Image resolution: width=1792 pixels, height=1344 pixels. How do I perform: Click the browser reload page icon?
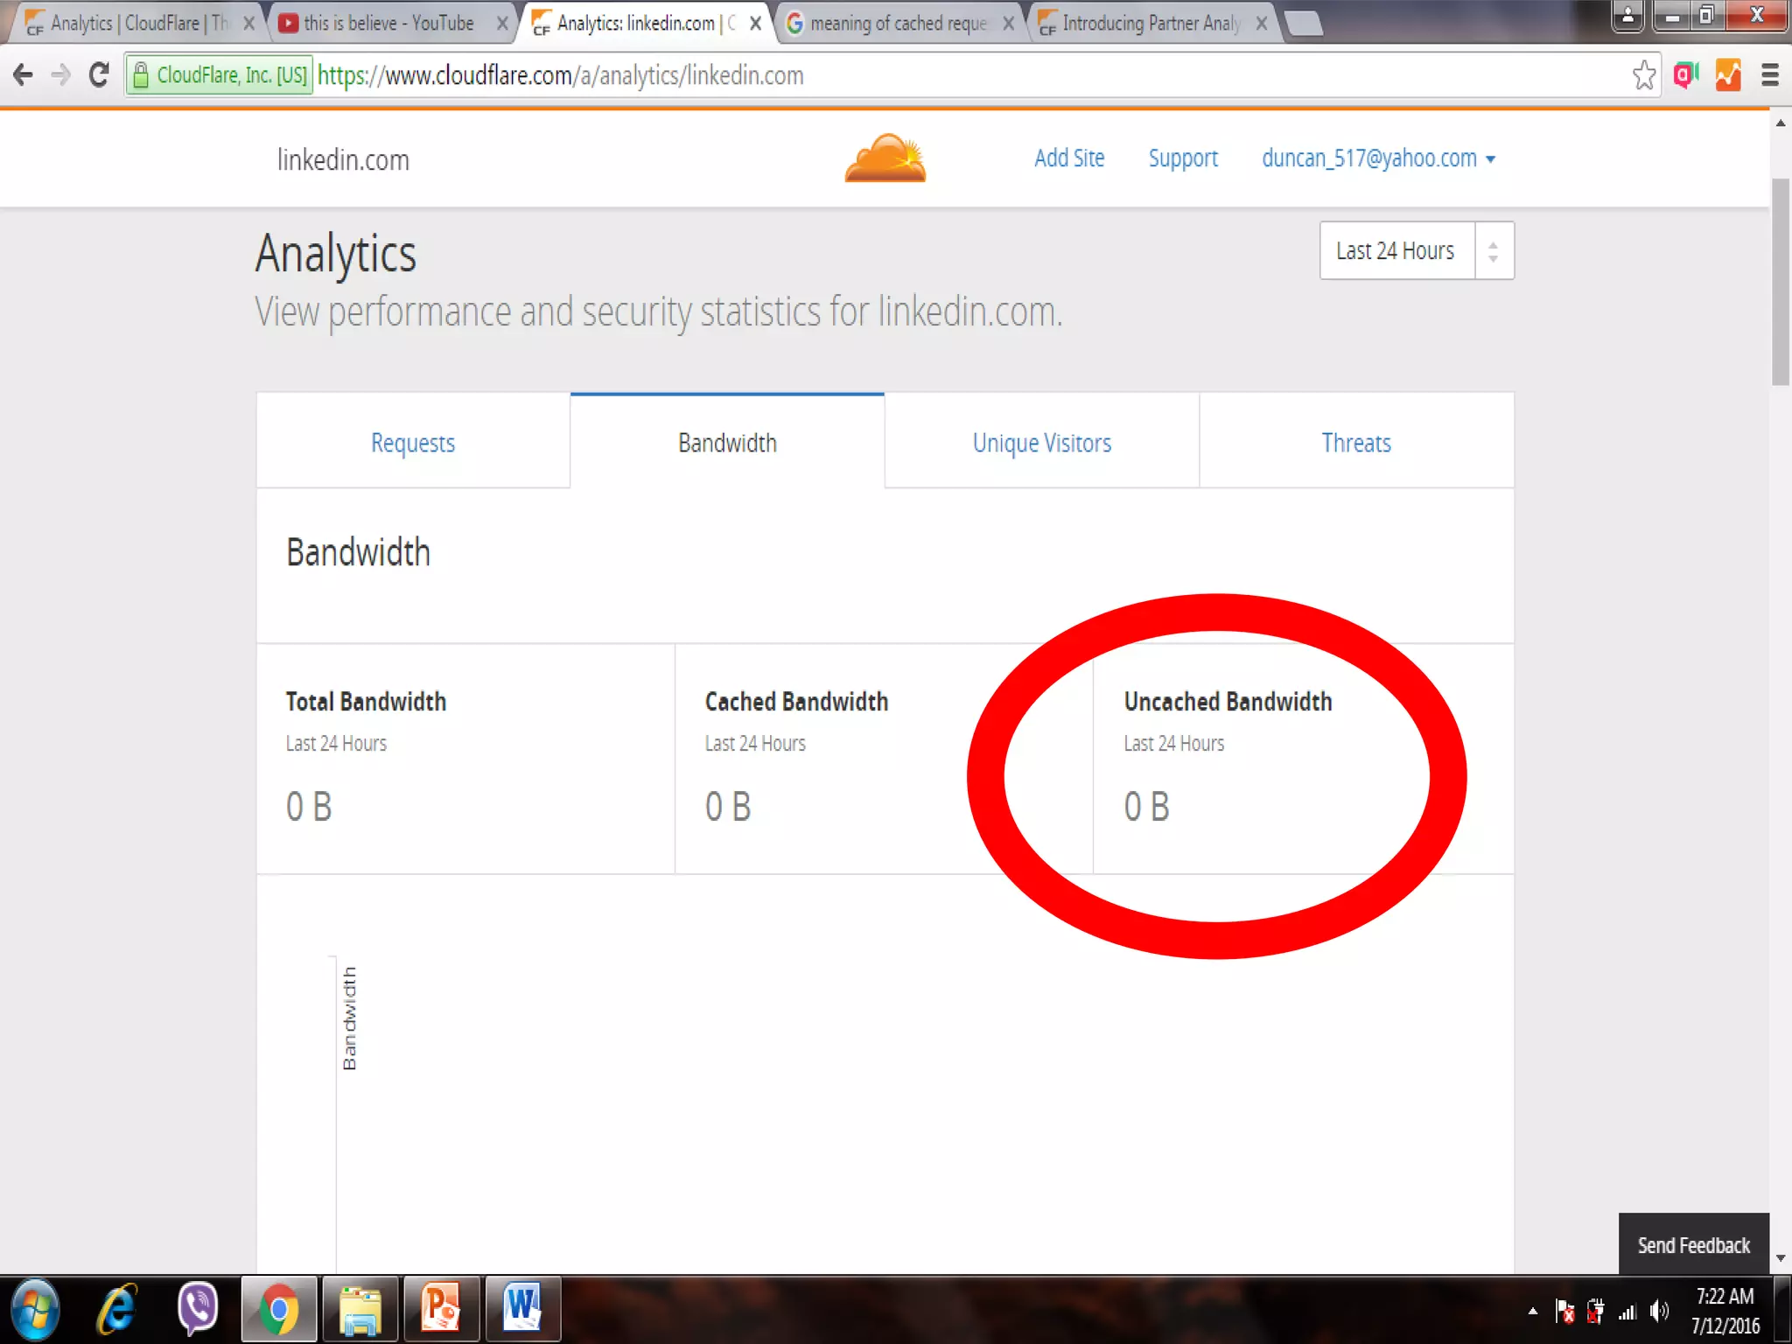99,75
